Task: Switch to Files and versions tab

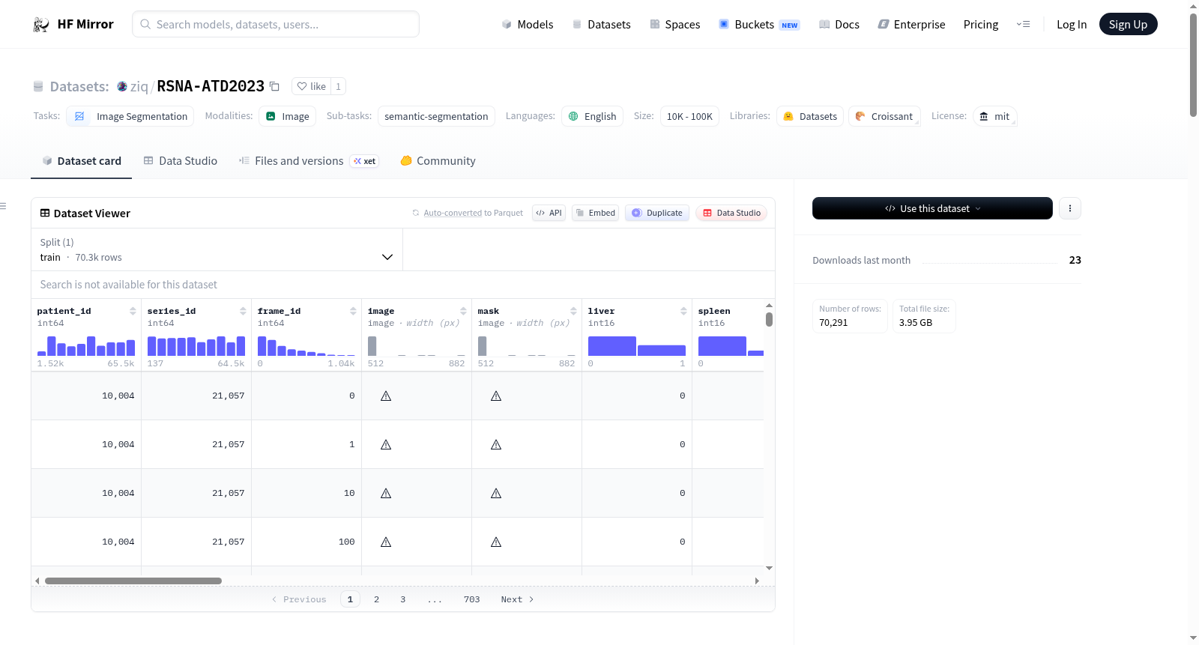Action: (308, 161)
